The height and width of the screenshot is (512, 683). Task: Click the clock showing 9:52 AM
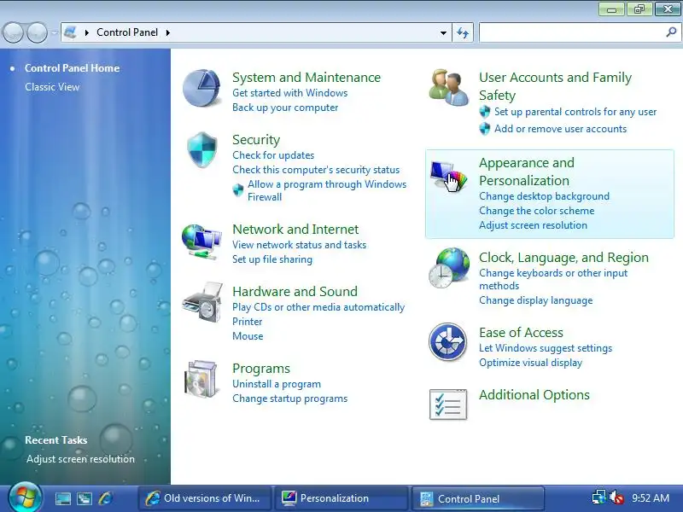click(651, 497)
